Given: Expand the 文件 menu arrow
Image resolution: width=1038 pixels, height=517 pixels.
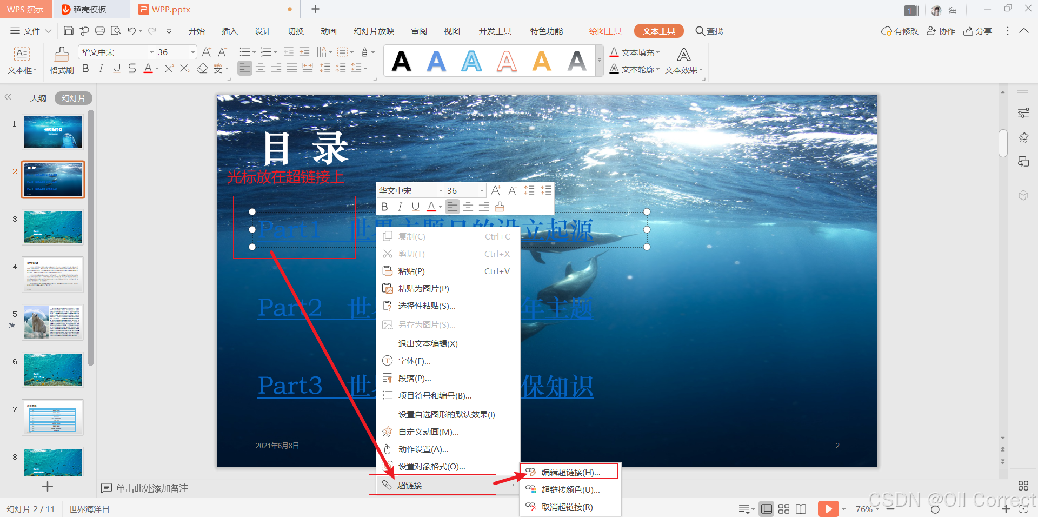Looking at the screenshot, I should pos(48,31).
